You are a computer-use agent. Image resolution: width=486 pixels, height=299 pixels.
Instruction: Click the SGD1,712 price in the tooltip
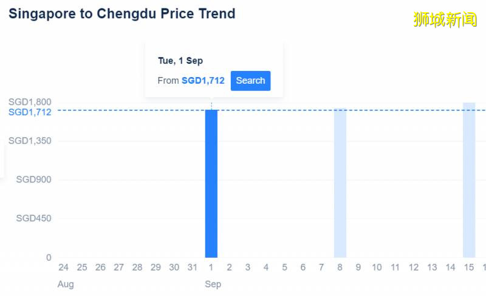(x=203, y=81)
